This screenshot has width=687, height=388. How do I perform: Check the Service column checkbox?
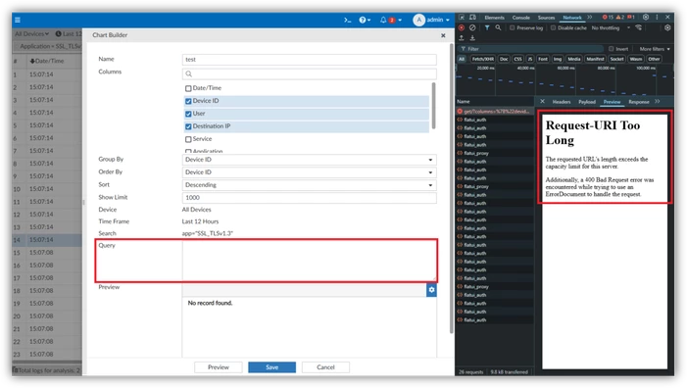pyautogui.click(x=188, y=139)
